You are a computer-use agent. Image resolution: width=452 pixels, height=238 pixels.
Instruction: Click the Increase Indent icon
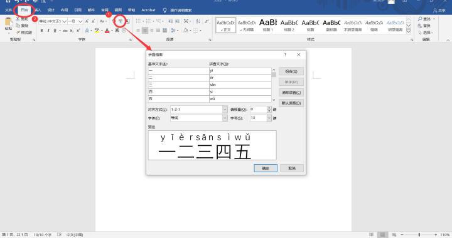177,21
